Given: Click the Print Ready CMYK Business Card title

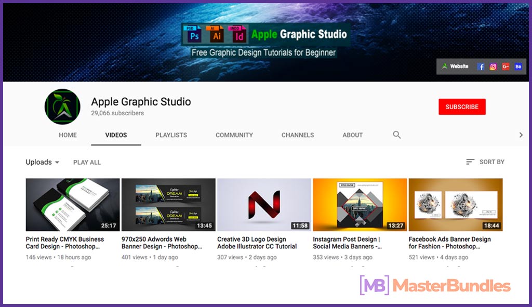Looking at the screenshot, I should pyautogui.click(x=65, y=243).
